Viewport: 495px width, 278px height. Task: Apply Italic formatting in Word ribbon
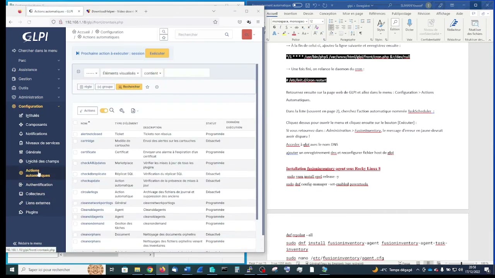coord(280,27)
